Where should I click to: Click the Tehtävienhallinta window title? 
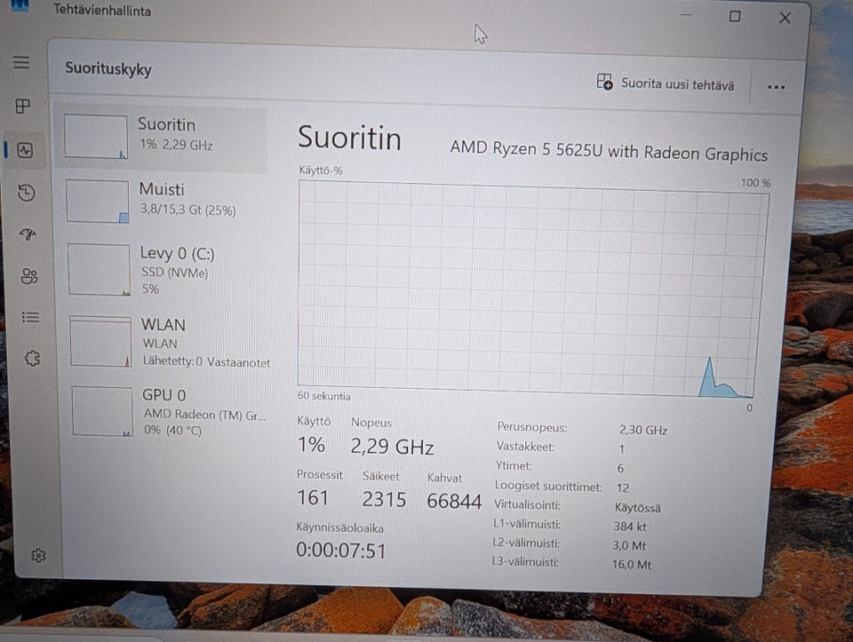tap(102, 11)
